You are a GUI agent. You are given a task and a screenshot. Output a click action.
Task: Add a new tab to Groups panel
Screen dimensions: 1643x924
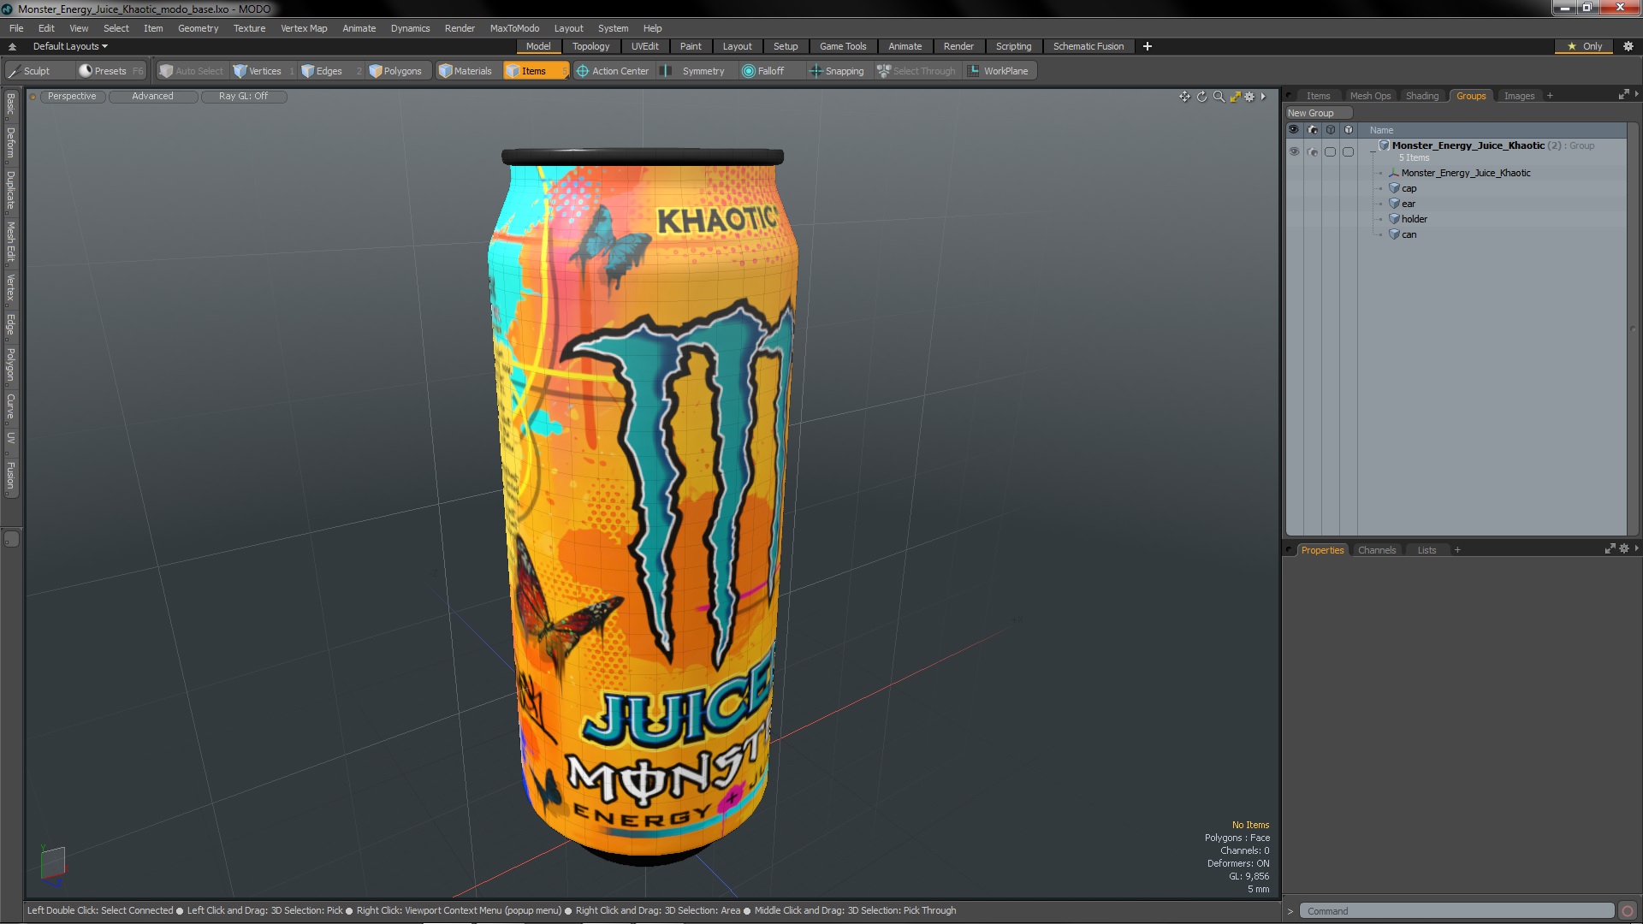1550,96
